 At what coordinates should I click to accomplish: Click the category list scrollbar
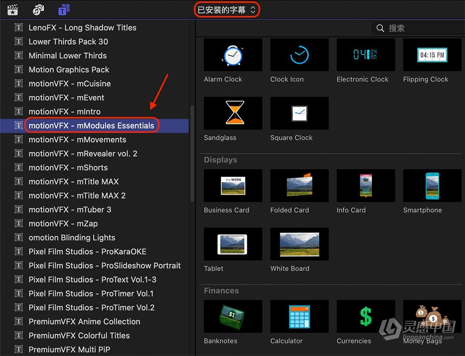(x=192, y=153)
